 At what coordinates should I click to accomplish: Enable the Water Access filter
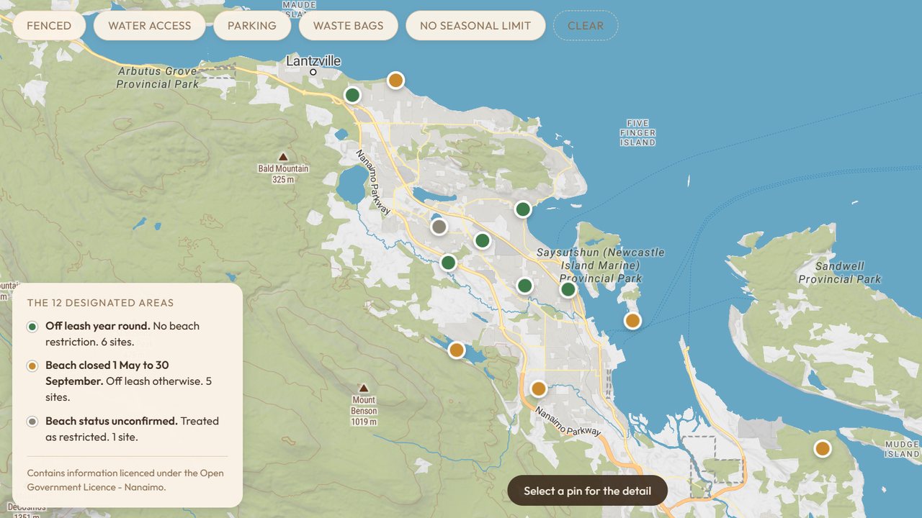tap(150, 26)
